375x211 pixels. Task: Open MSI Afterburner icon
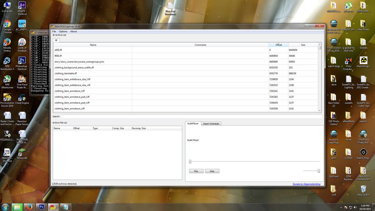pos(7,82)
